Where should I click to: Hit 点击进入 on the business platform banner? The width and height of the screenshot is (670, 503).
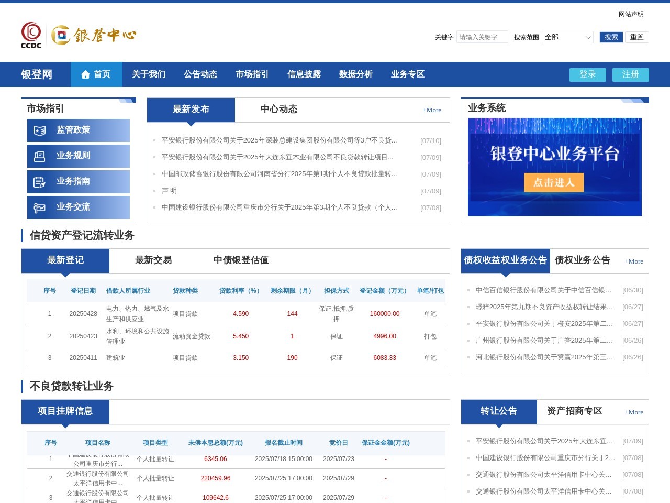pos(554,182)
